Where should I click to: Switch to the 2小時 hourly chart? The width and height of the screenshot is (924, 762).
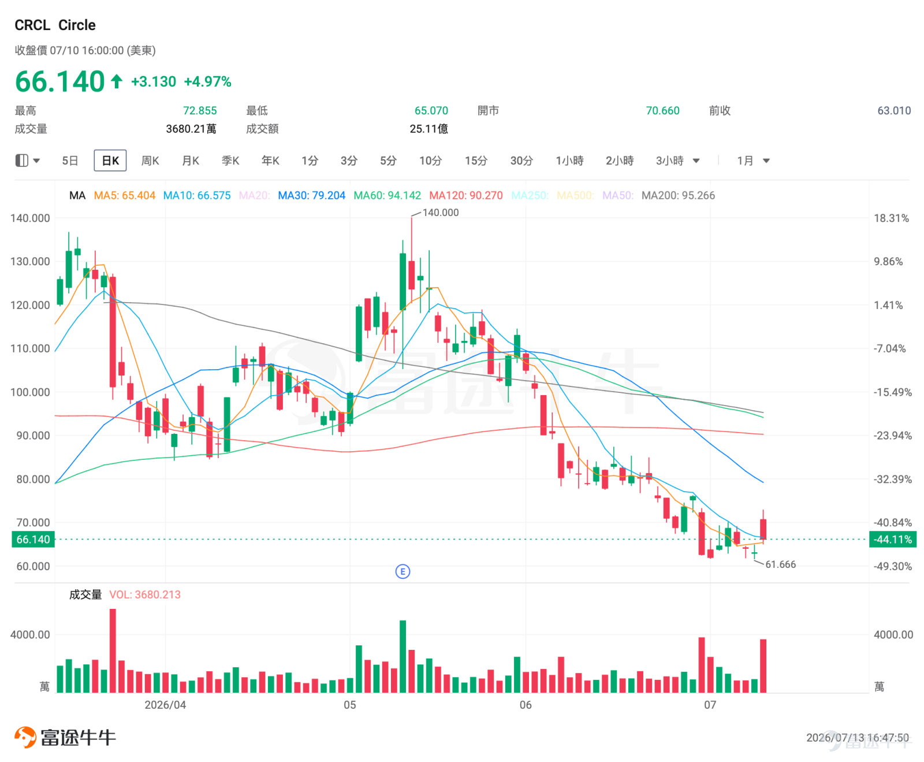pyautogui.click(x=620, y=161)
